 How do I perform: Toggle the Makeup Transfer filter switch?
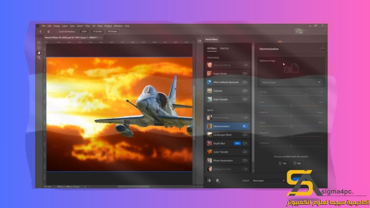245,169
